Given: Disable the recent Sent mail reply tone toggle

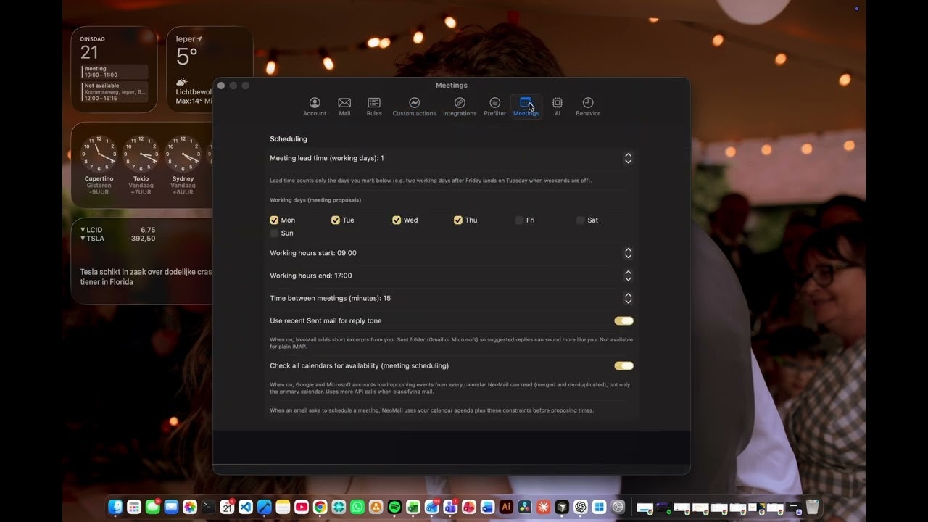Looking at the screenshot, I should 623,320.
